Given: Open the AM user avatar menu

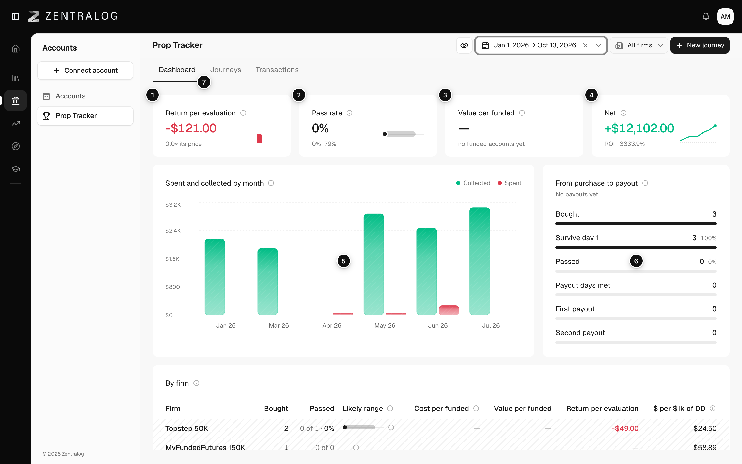Looking at the screenshot, I should [725, 16].
